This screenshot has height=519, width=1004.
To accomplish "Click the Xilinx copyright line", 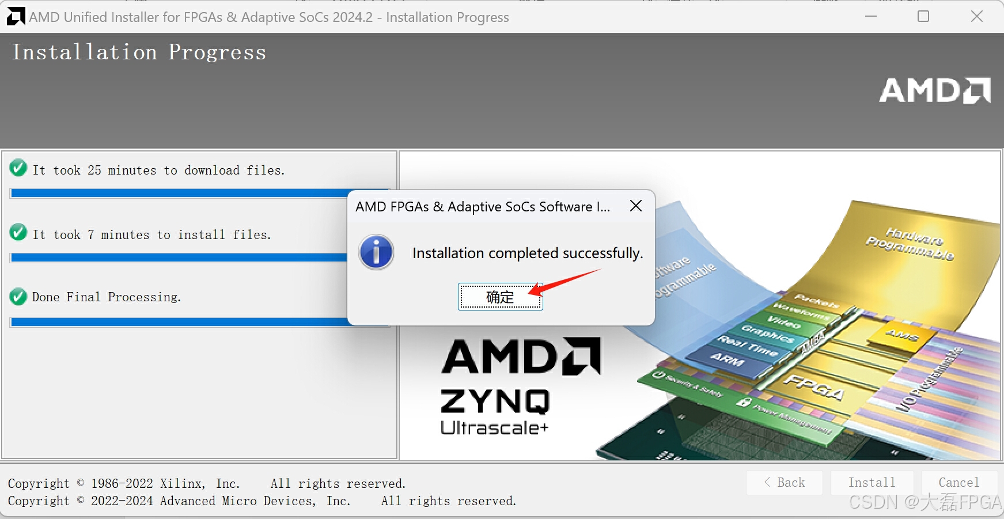I will coord(207,484).
